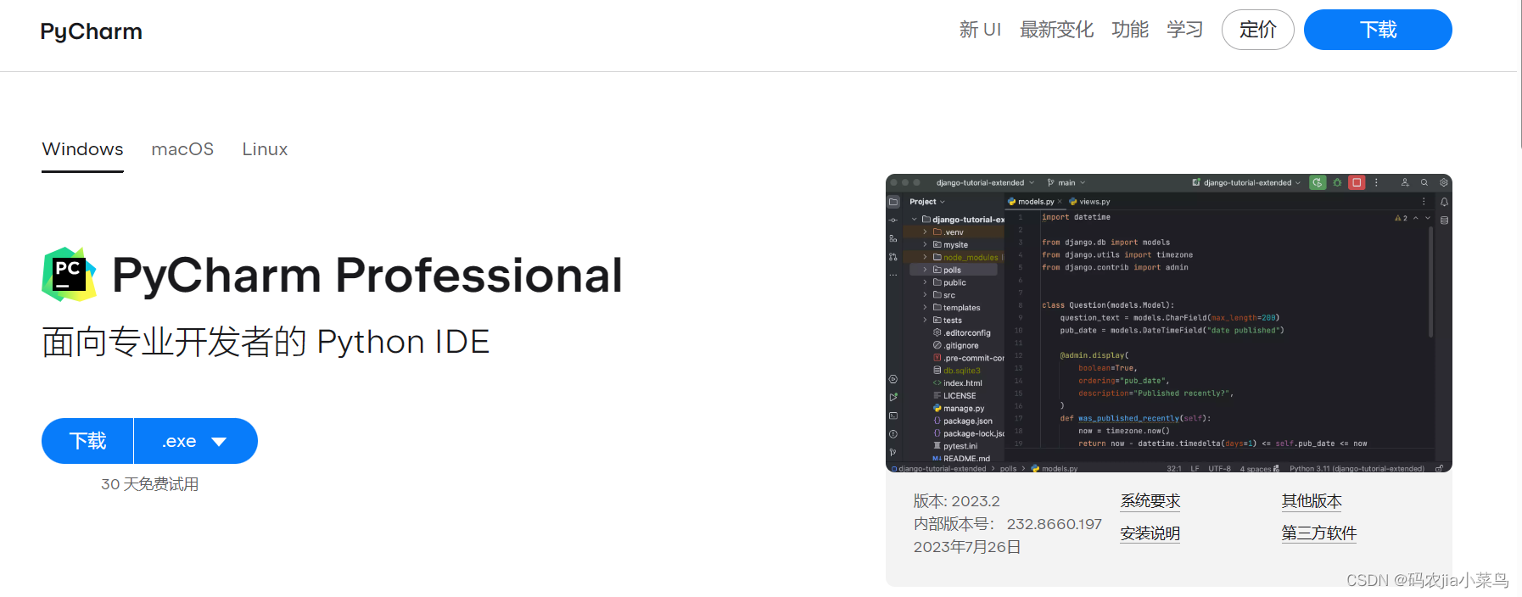Open the .exe installer type dropdown
This screenshot has width=1522, height=597.
point(196,441)
